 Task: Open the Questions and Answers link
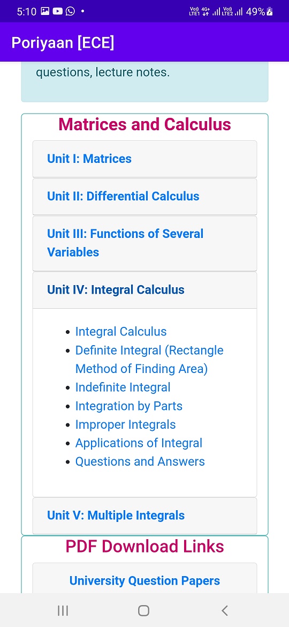(140, 461)
